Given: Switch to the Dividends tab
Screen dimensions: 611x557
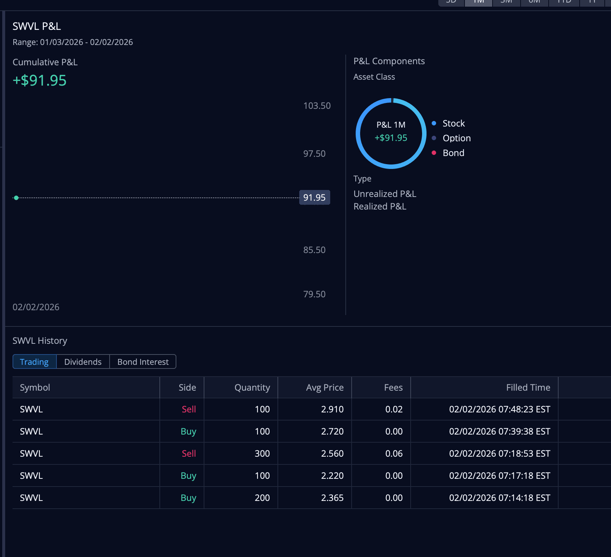Looking at the screenshot, I should [83, 362].
